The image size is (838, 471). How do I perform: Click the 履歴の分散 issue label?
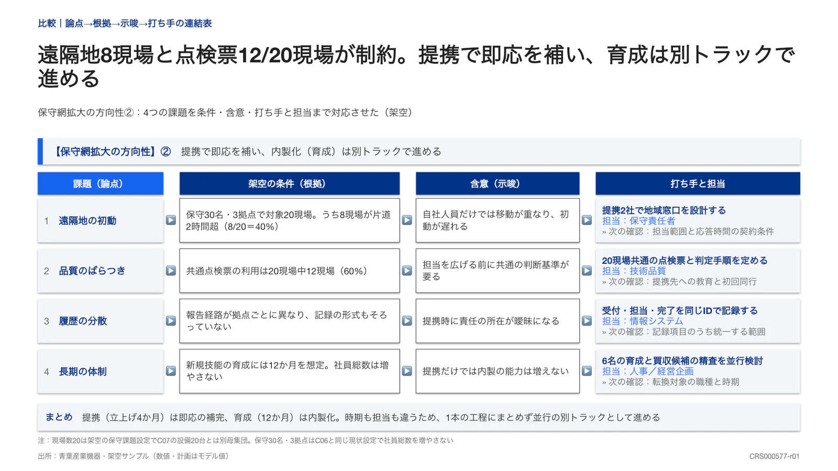pos(83,321)
